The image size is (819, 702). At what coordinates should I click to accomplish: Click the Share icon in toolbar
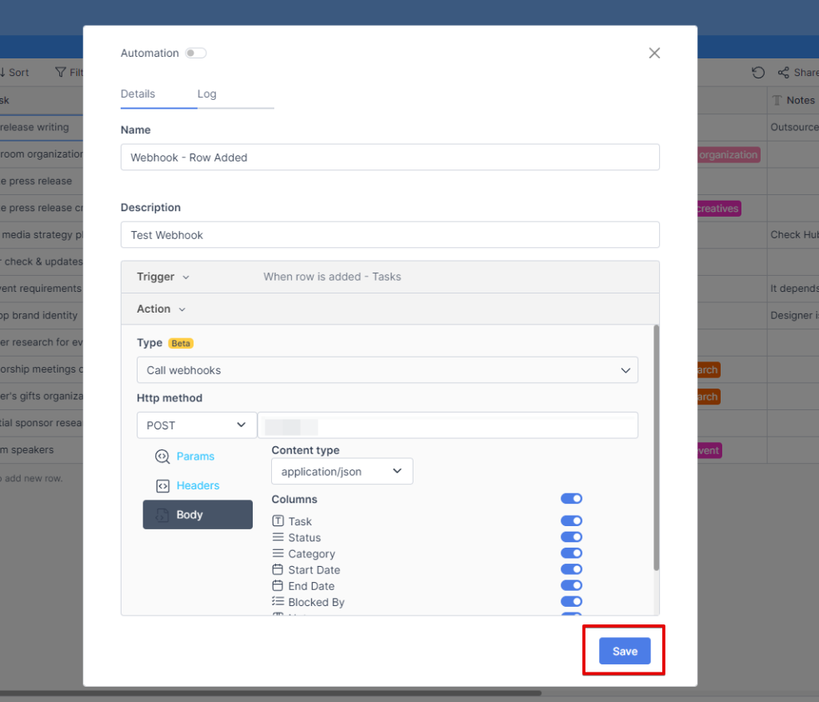point(784,73)
